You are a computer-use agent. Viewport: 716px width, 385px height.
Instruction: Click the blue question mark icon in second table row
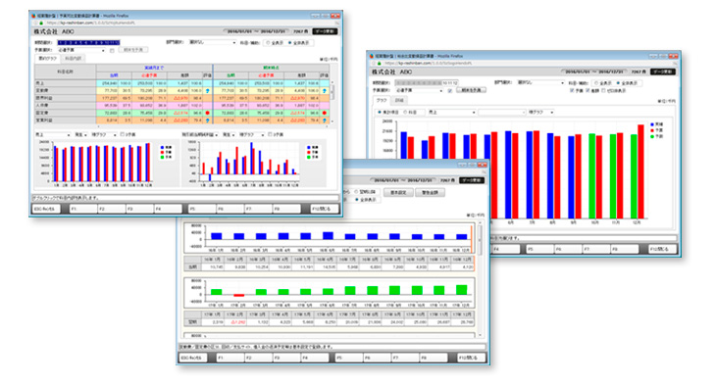[208, 91]
